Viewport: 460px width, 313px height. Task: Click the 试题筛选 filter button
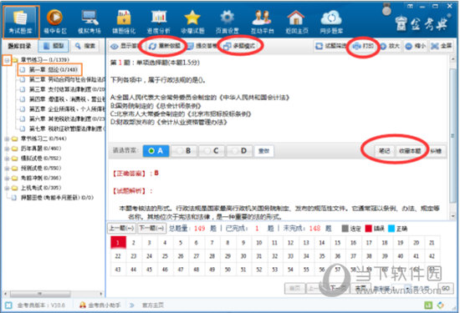point(330,46)
